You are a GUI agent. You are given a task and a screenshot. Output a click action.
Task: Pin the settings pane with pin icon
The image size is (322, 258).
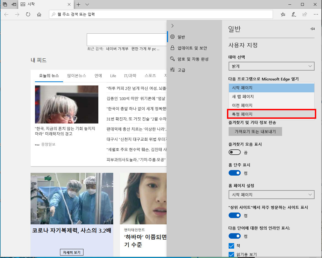coord(312,29)
